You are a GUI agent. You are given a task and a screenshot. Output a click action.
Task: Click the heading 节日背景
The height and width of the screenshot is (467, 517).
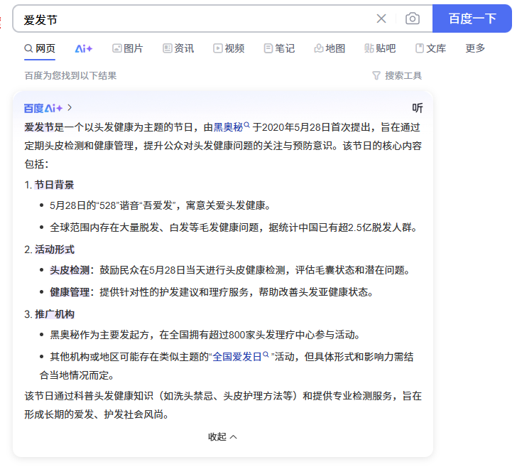point(55,185)
